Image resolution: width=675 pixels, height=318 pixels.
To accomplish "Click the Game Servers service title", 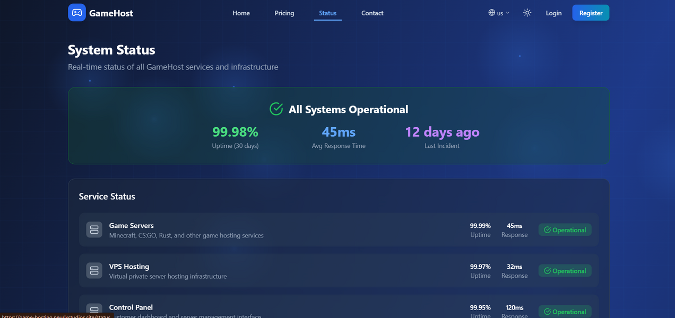I will [x=132, y=226].
